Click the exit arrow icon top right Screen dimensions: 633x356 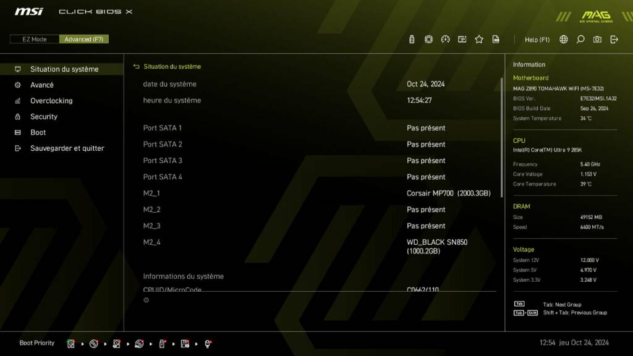(x=614, y=39)
